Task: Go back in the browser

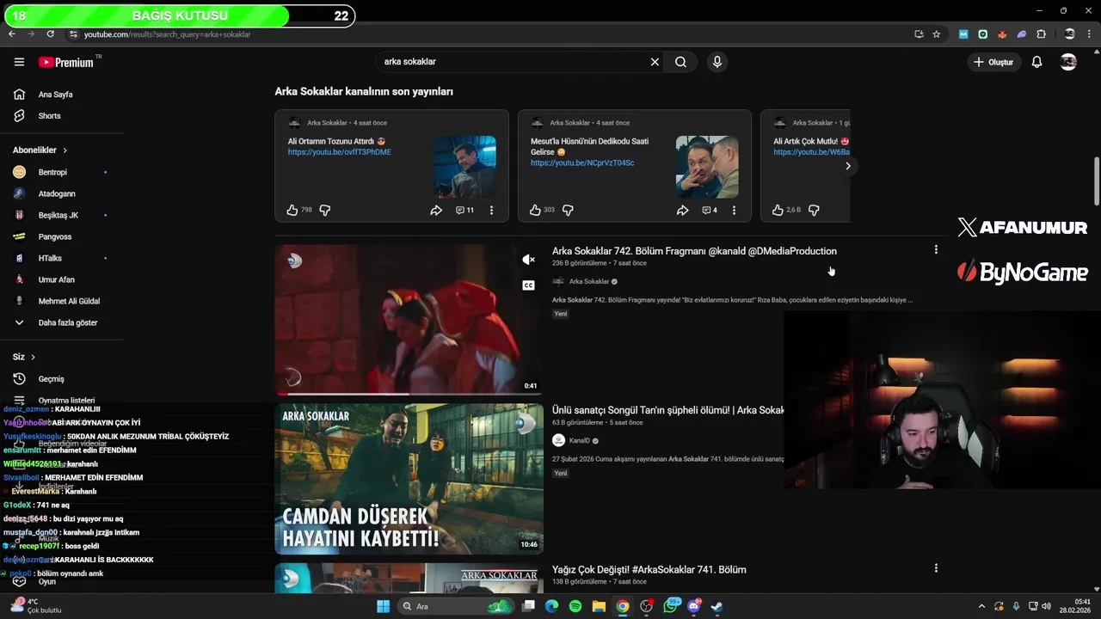Action: [12, 34]
